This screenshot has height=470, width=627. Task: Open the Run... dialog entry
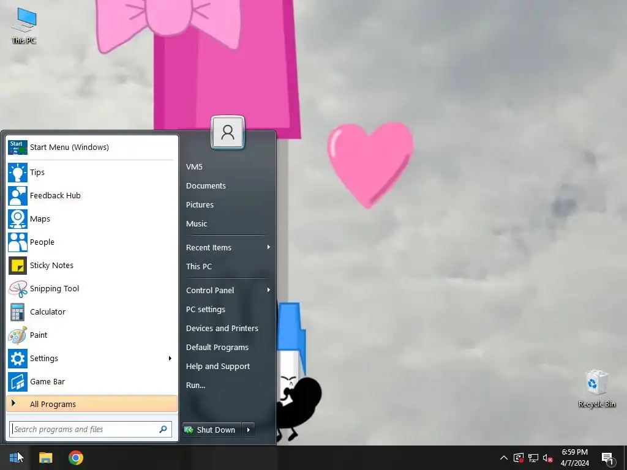click(195, 386)
